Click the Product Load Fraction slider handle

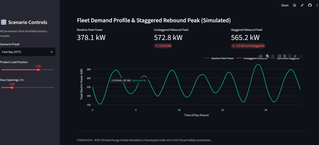pos(38,70)
